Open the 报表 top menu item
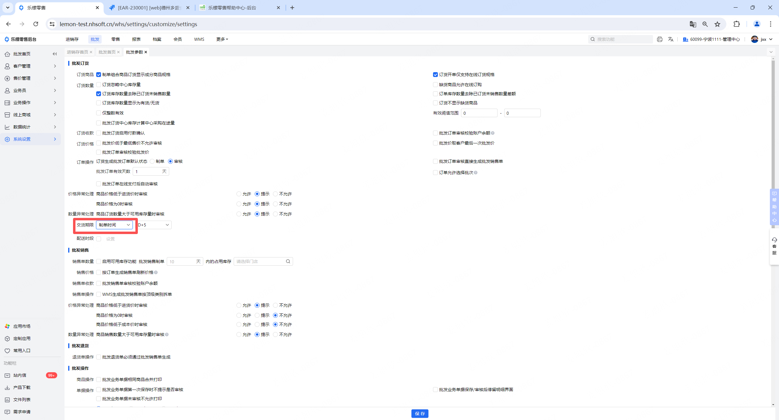779x420 pixels. [136, 39]
